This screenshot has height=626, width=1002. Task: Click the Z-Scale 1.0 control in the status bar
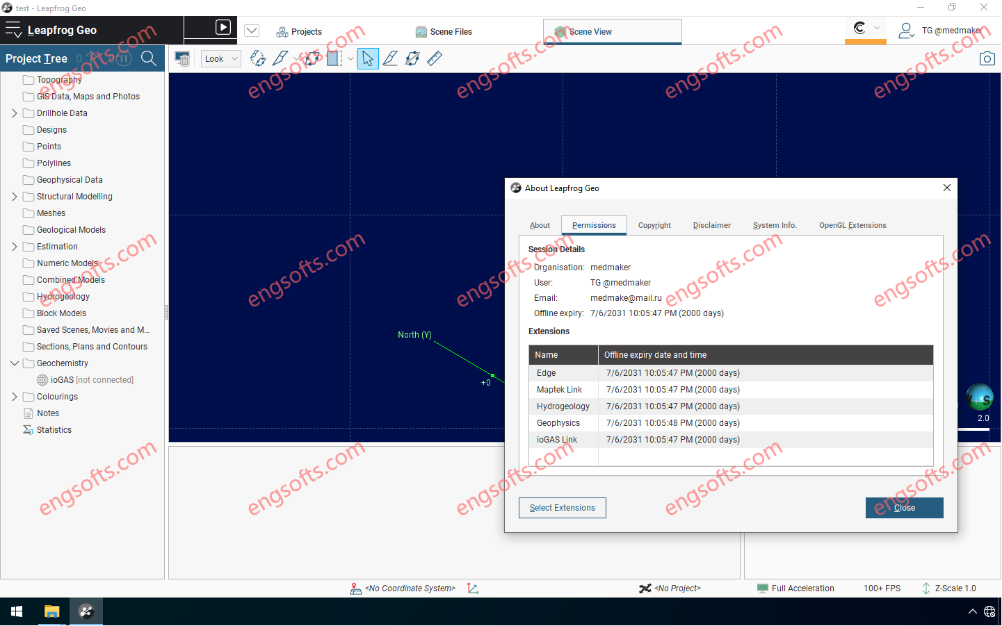(x=954, y=588)
